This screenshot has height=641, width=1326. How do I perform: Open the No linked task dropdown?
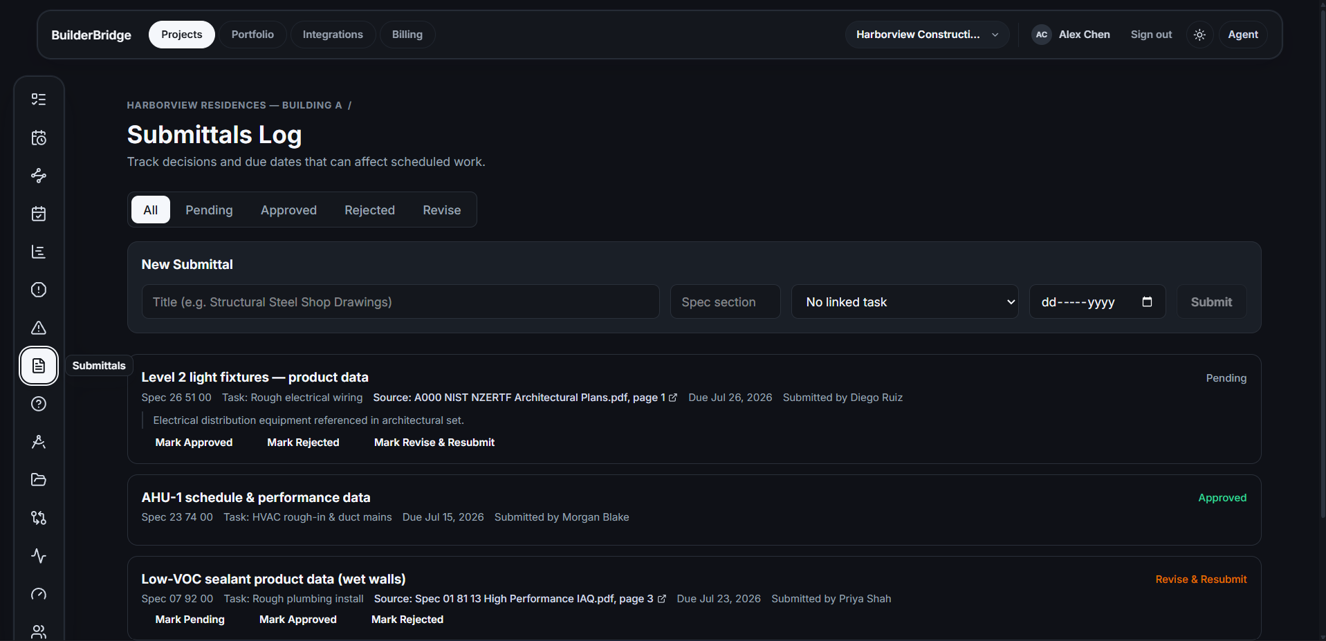click(905, 302)
